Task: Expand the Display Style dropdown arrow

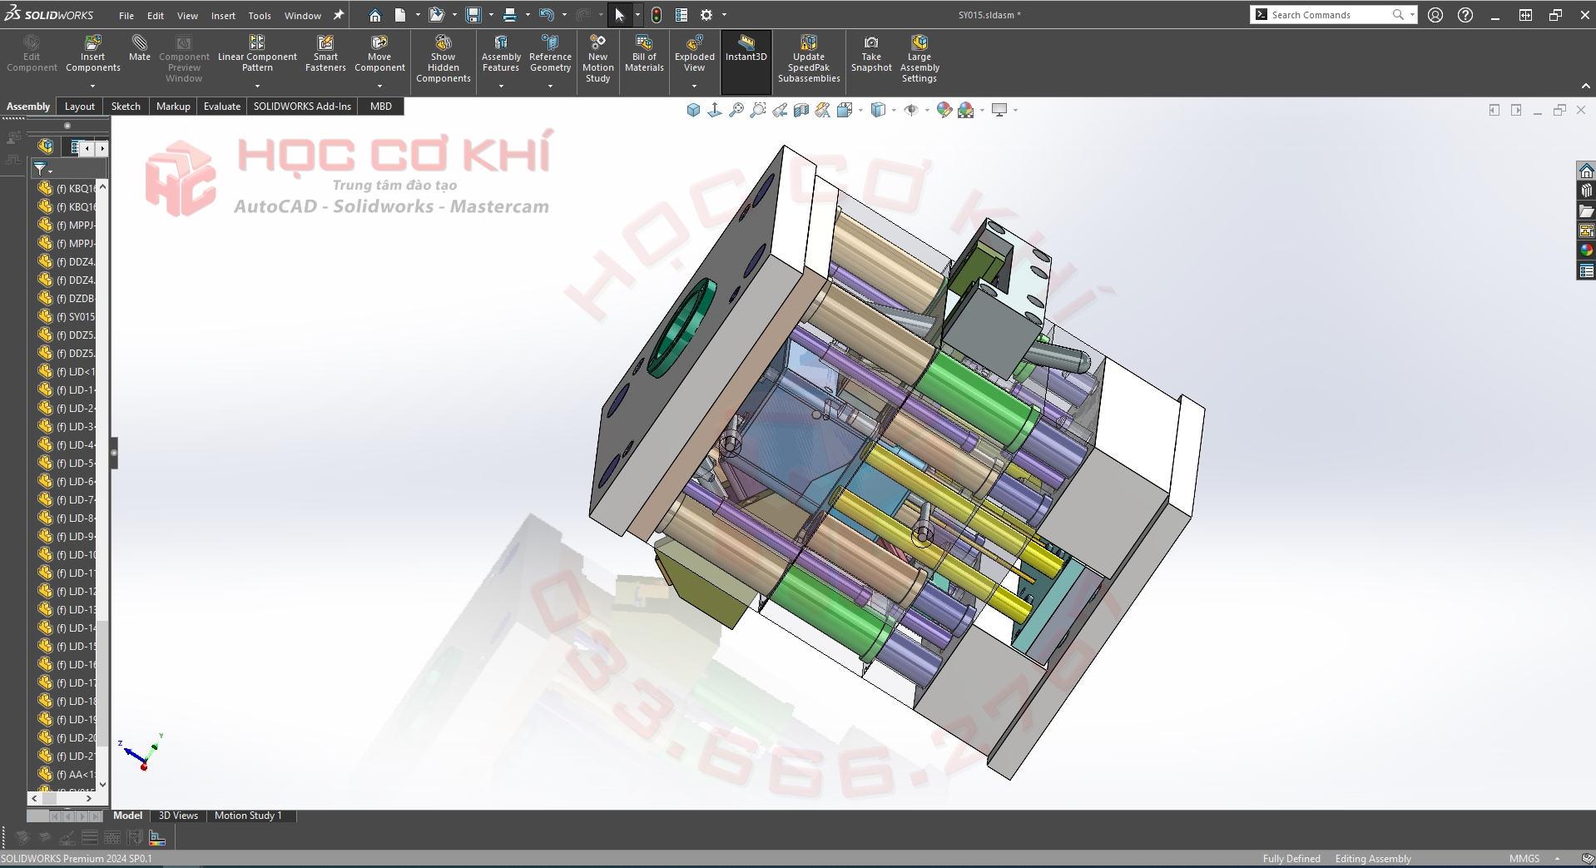Action: [894, 110]
